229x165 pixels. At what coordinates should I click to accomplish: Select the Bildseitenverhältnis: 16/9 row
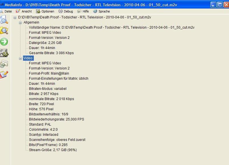[x=49, y=114]
